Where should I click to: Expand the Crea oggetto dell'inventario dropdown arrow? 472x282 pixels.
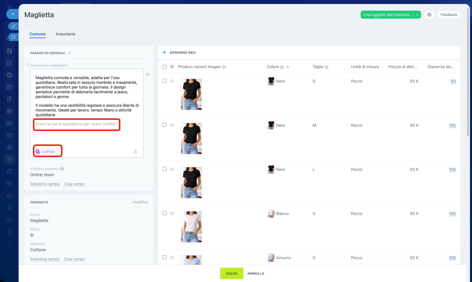coord(417,15)
